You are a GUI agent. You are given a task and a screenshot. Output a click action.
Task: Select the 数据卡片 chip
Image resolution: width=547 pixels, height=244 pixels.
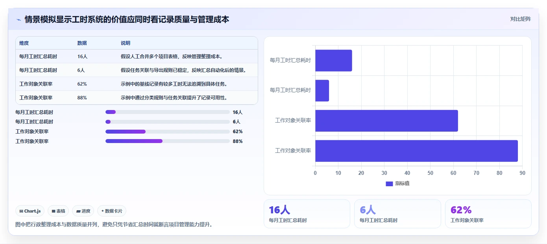click(x=112, y=211)
